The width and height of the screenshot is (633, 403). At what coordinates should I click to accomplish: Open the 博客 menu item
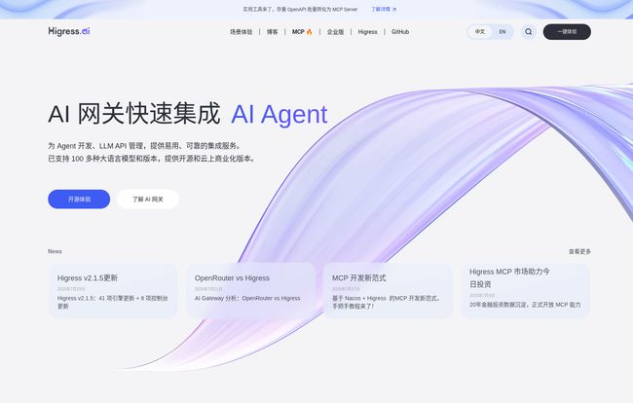[272, 32]
